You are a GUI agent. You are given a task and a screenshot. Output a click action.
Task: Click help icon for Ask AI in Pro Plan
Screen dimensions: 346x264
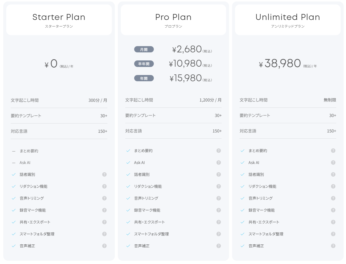tap(219, 163)
